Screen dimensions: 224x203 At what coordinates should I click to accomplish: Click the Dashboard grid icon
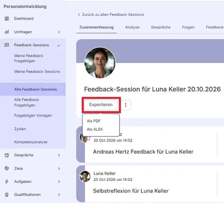(x=7, y=19)
